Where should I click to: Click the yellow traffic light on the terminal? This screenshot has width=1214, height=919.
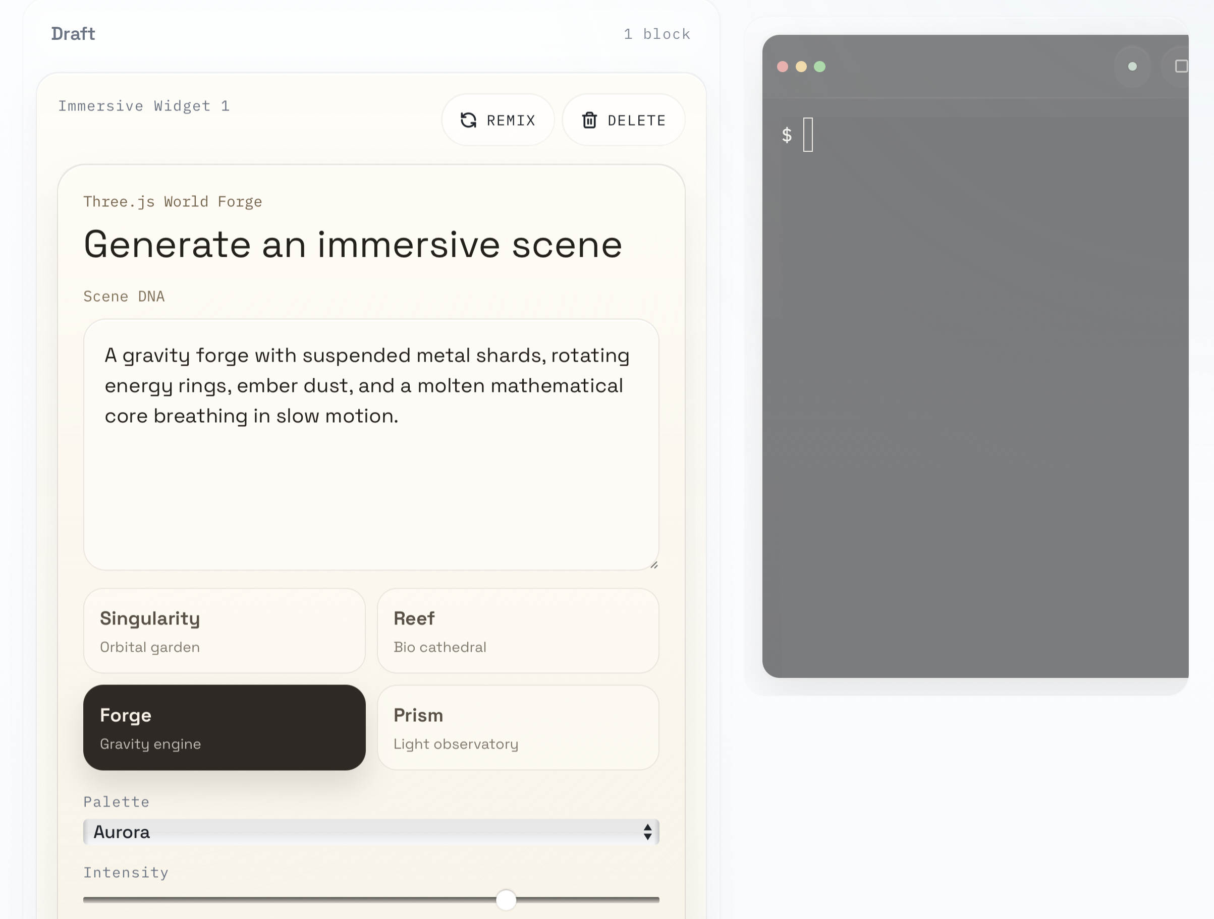pyautogui.click(x=801, y=67)
